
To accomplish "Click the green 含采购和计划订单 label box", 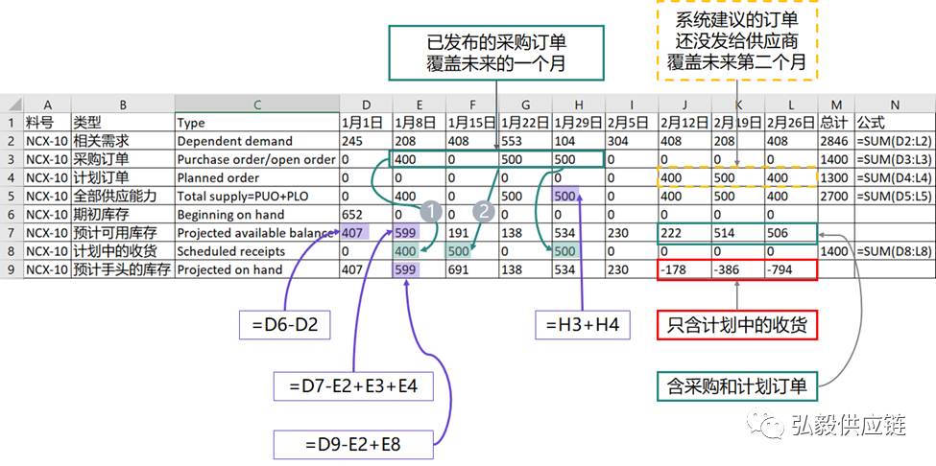I will click(x=736, y=386).
